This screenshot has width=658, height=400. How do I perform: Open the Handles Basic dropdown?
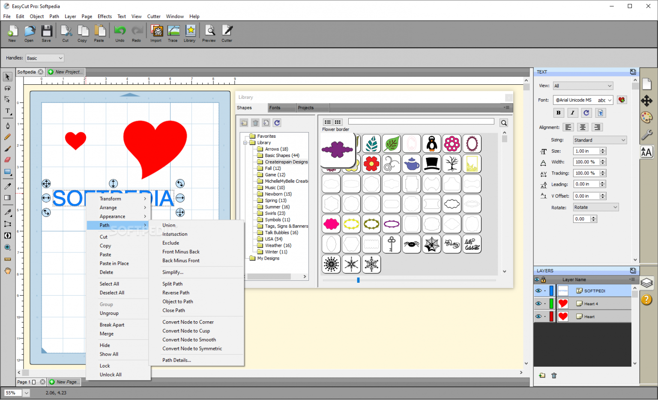(45, 58)
